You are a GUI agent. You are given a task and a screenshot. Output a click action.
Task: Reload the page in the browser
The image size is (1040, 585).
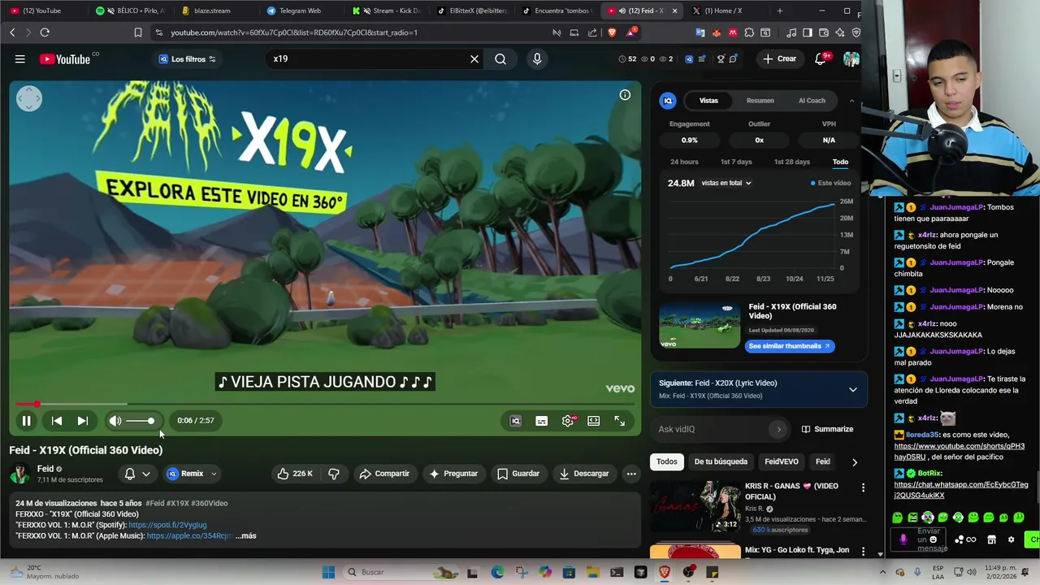(45, 32)
